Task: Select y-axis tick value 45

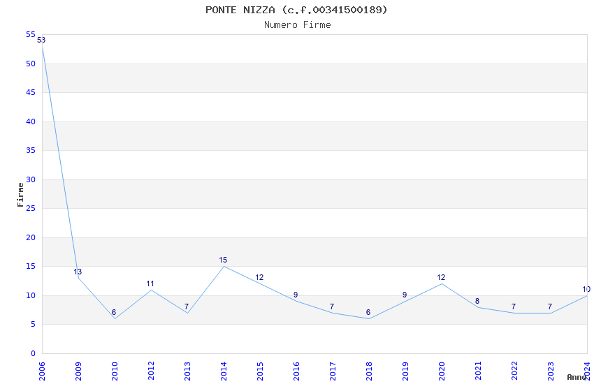Action: [31, 92]
